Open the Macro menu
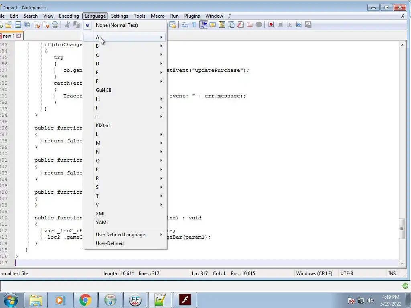Viewport: 411px width, 308px height. tap(158, 16)
